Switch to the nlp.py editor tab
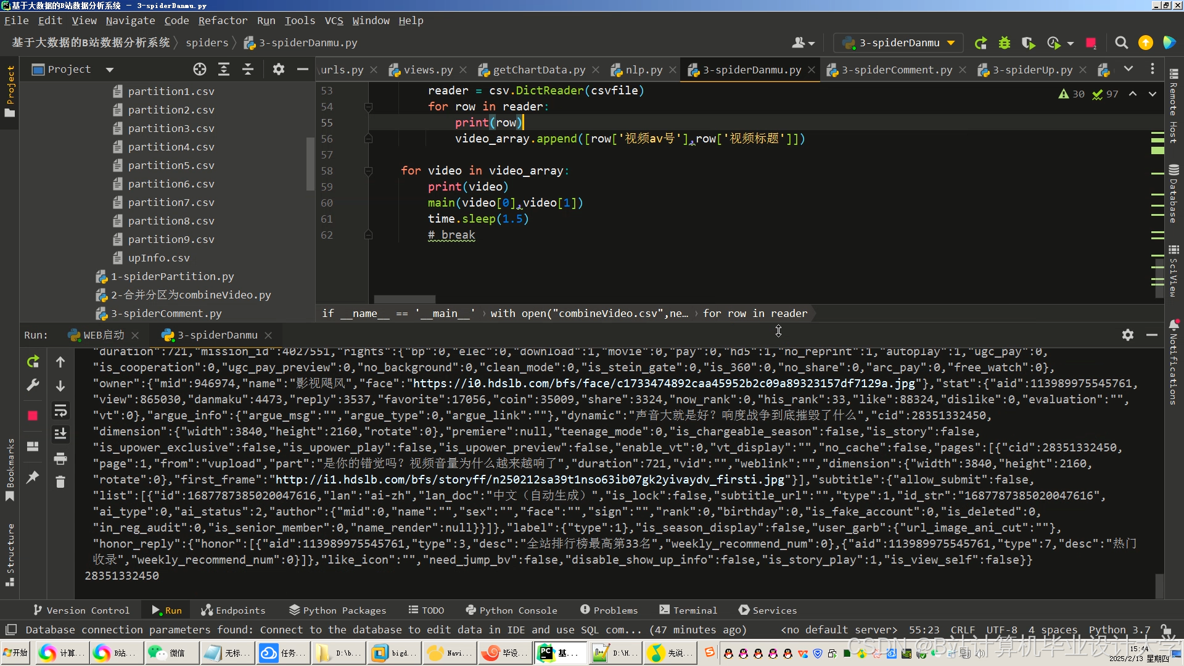This screenshot has height=666, width=1184. (643, 70)
